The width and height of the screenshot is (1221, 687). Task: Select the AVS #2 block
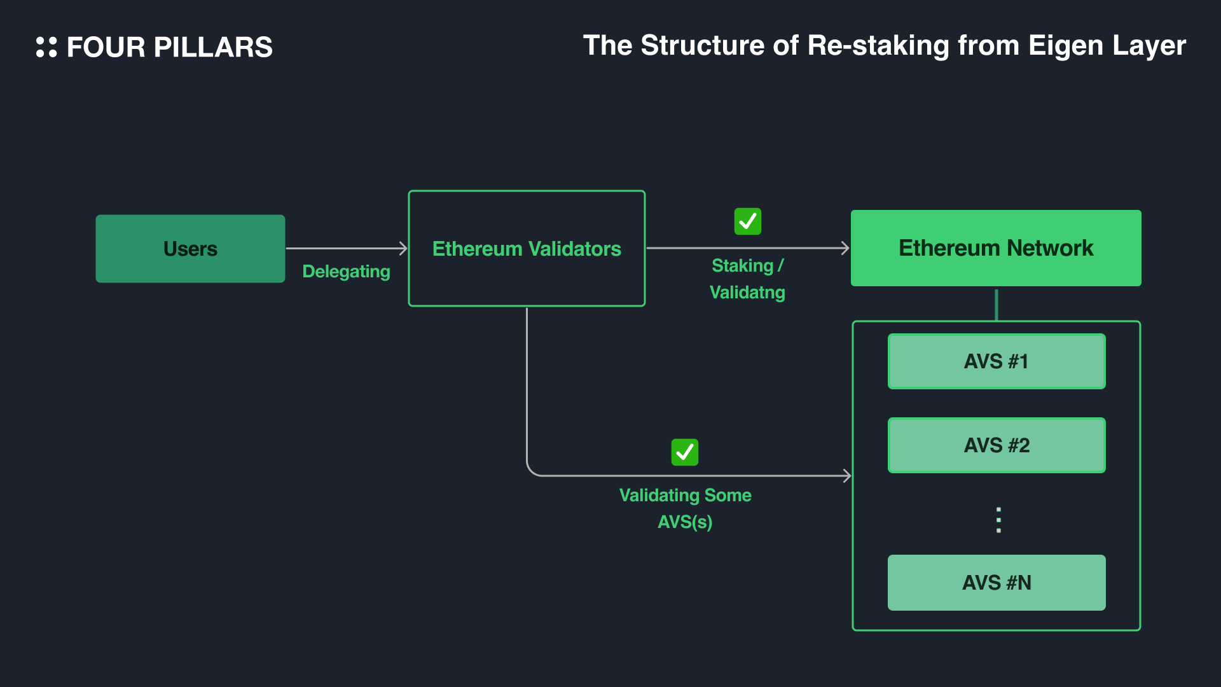[997, 445]
